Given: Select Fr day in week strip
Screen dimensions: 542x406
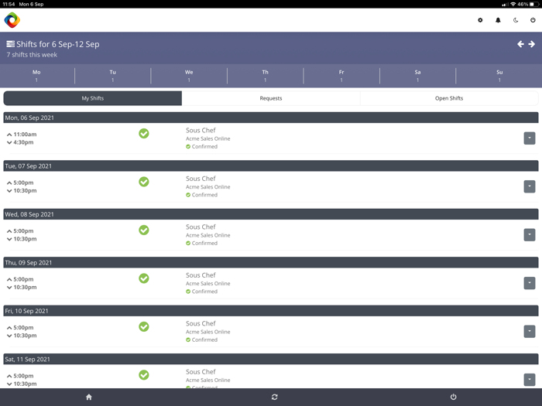Looking at the screenshot, I should pos(341,76).
